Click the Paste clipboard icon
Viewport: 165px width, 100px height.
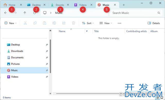(x=45, y=23)
